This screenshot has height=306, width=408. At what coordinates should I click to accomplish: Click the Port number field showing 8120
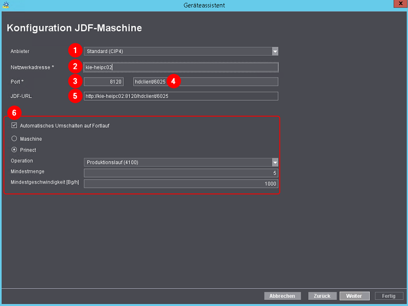point(104,82)
